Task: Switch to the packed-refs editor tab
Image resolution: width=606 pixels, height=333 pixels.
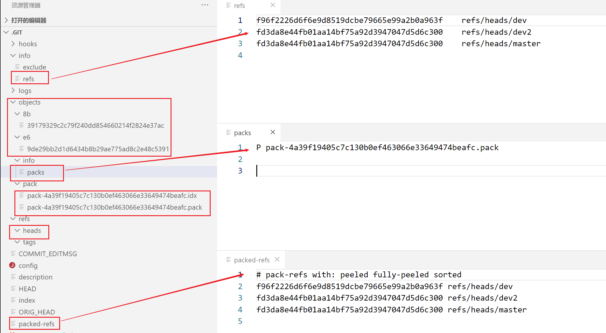Action: point(252,260)
